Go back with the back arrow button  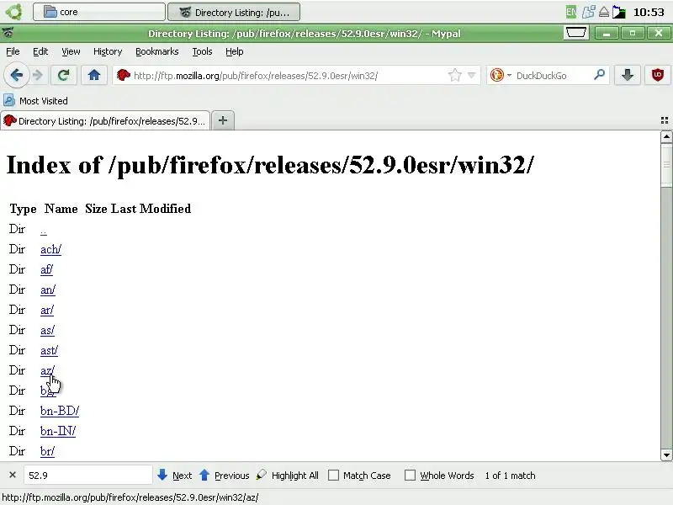point(16,76)
